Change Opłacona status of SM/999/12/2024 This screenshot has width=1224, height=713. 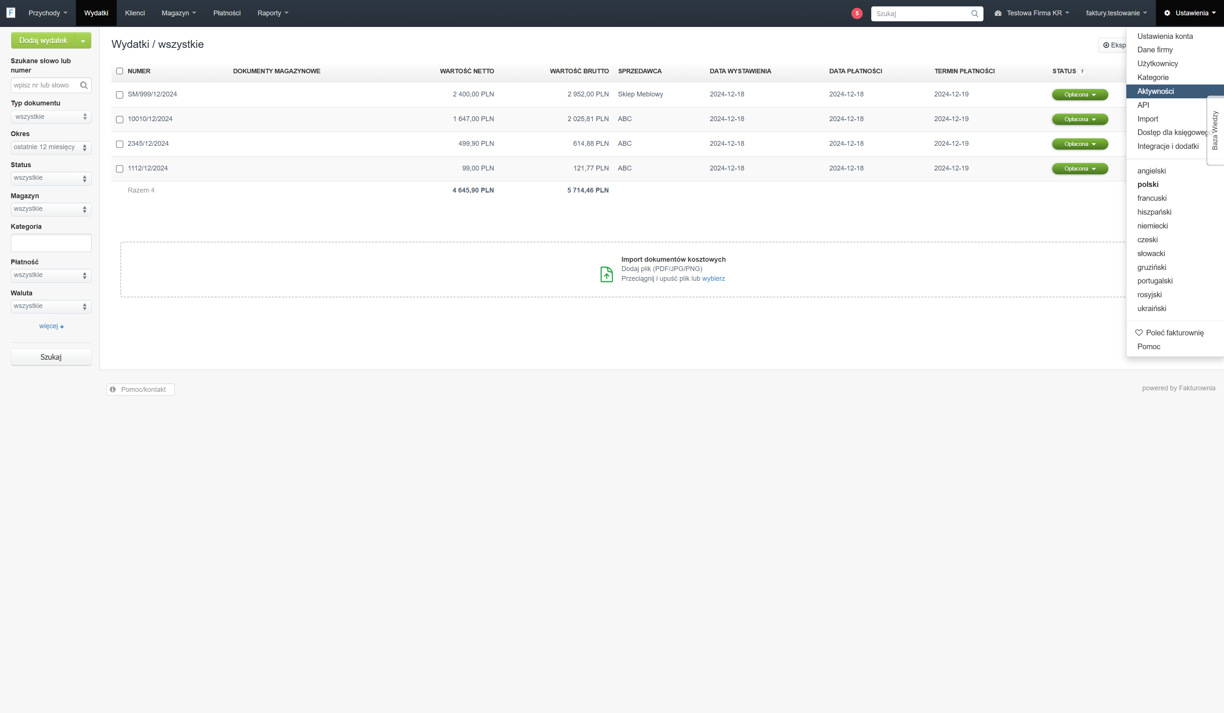(x=1080, y=95)
